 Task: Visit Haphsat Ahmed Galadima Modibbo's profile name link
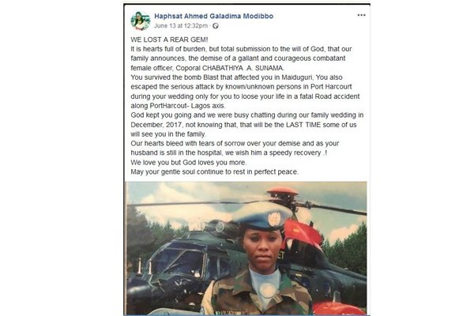tap(214, 16)
